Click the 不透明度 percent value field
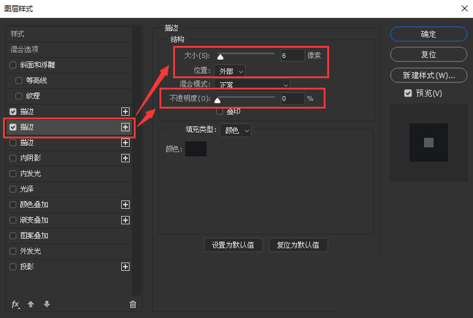 tap(293, 98)
